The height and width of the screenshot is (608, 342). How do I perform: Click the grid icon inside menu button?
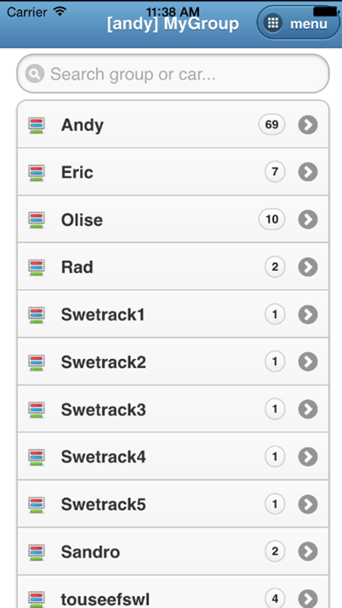273,24
